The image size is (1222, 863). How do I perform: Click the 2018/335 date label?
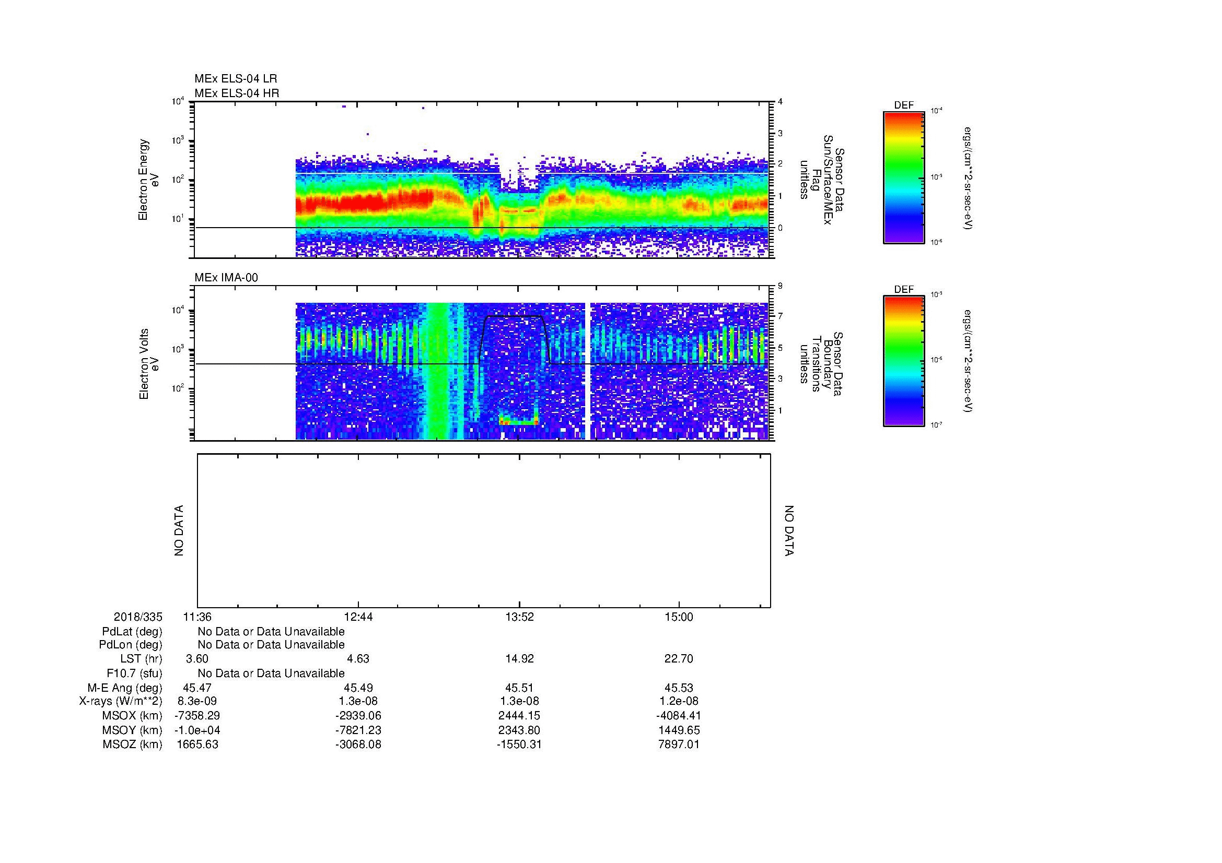[x=137, y=617]
